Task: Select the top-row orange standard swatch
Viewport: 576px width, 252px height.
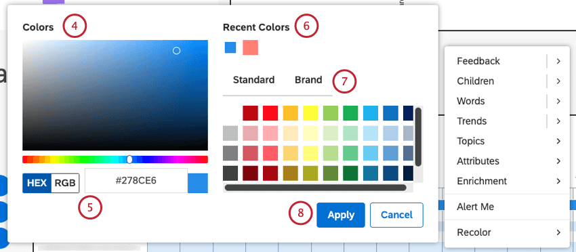Action: tap(290, 113)
